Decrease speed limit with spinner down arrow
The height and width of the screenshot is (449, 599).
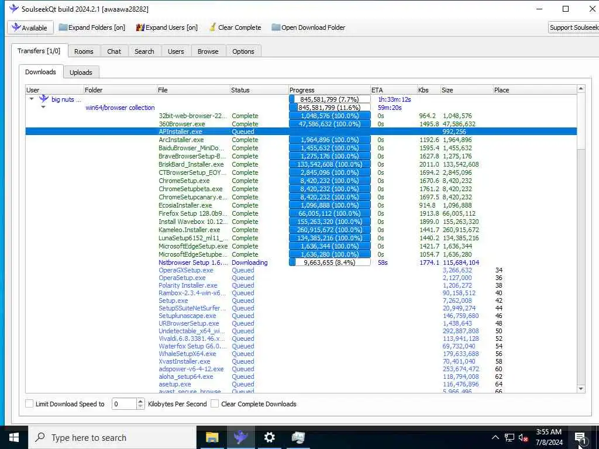click(x=140, y=407)
